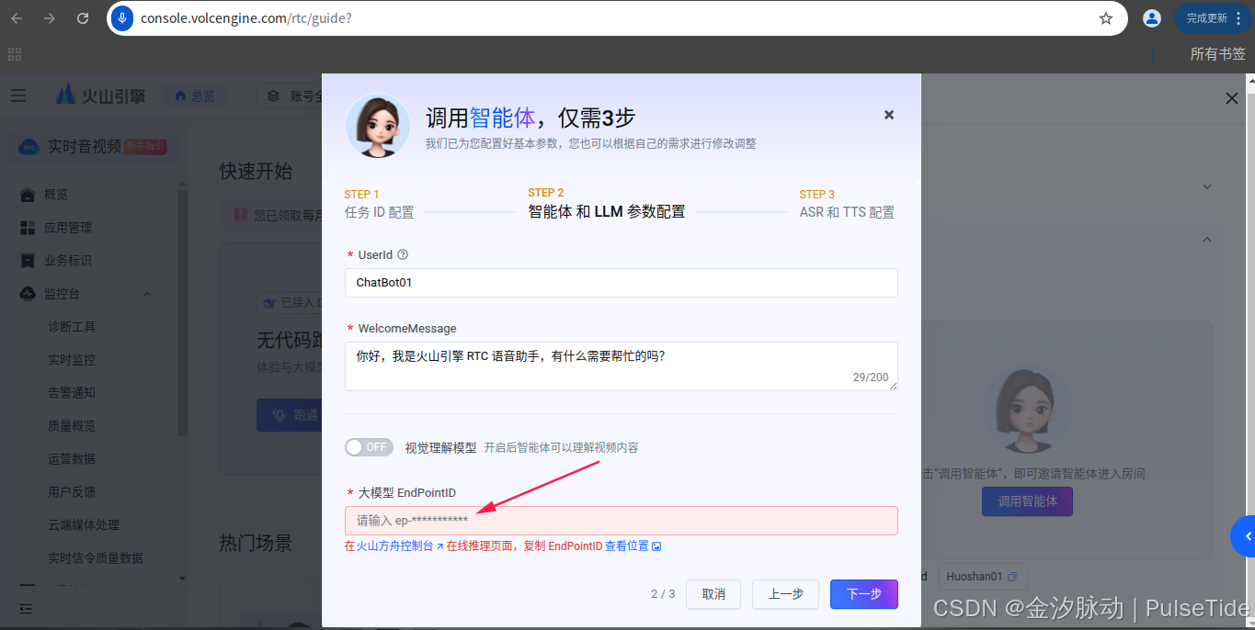Bookmark this page with the star icon
This screenshot has width=1255, height=630.
point(1106,18)
